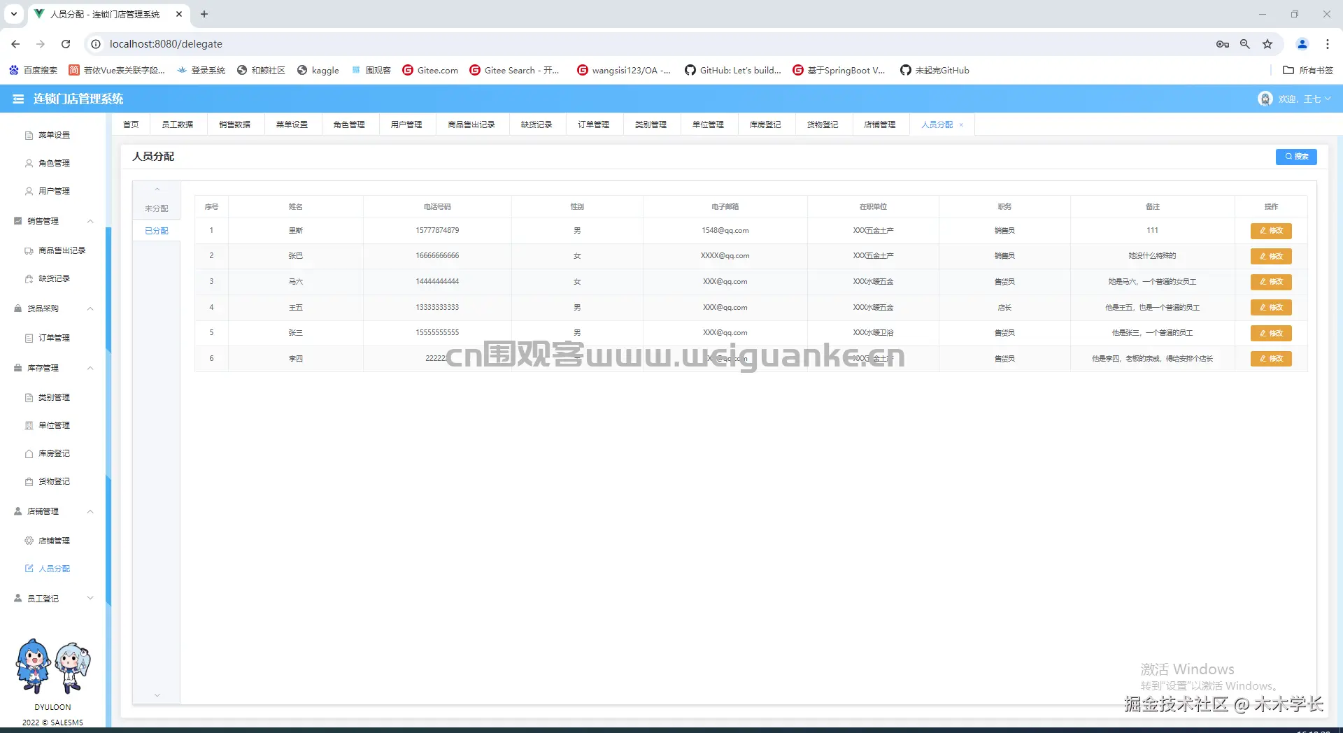Open Chrome tab search dropdown arrow
The height and width of the screenshot is (733, 1343).
[x=14, y=14]
